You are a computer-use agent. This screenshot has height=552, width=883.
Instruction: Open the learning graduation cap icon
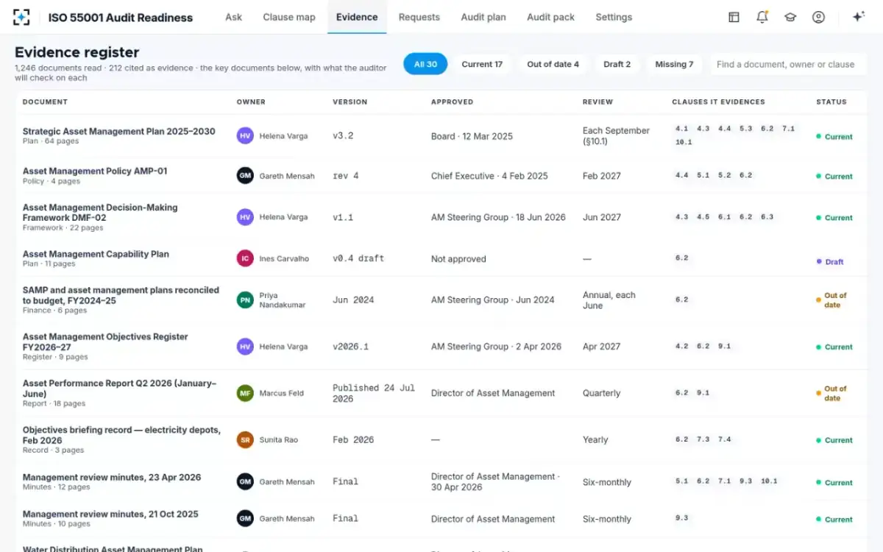(790, 17)
